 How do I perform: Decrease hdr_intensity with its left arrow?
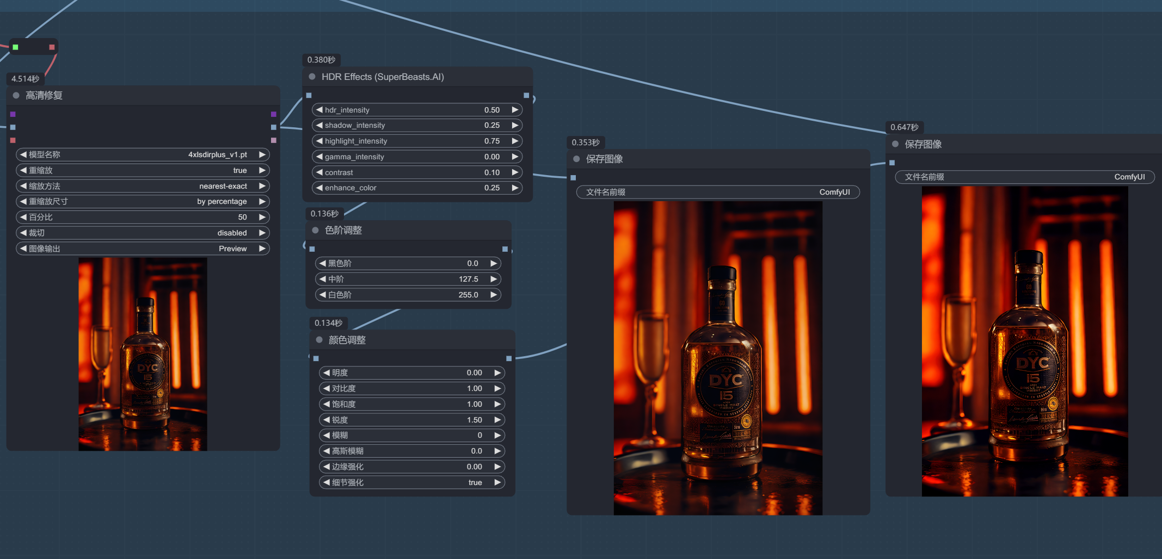point(319,110)
